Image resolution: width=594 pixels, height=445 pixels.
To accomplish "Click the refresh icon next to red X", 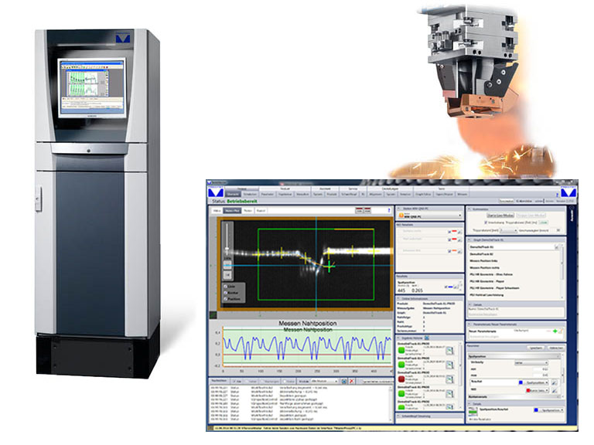I will [344, 381].
